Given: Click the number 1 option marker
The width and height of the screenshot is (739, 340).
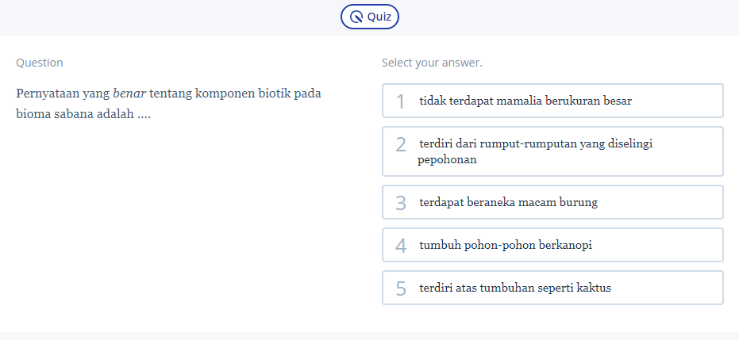Looking at the screenshot, I should tap(401, 101).
